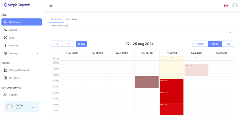Open Clients from the sidebar
This screenshot has height=116, width=240.
pos(13,30)
